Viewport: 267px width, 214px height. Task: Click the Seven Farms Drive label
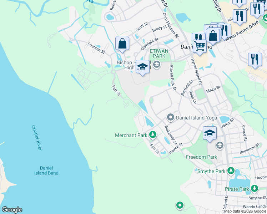click(241, 31)
